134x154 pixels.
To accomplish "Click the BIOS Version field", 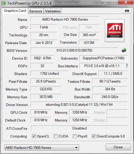I will [74, 50].
